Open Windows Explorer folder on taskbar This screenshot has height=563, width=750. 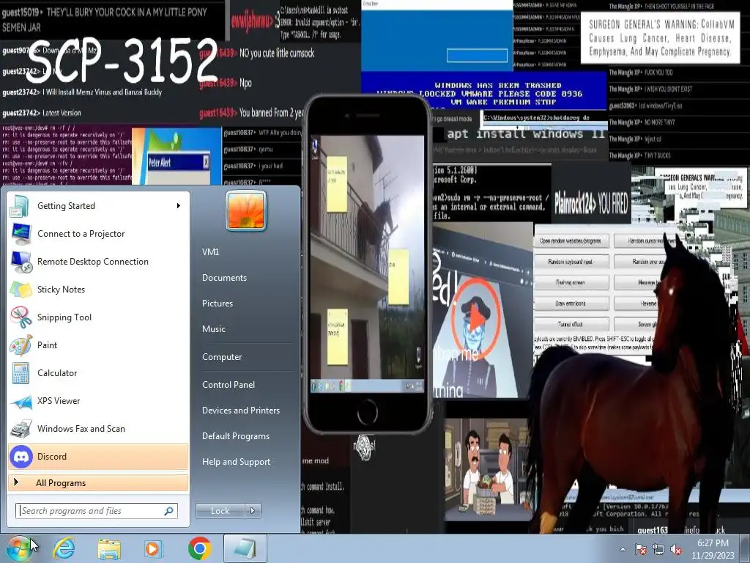pos(109,548)
